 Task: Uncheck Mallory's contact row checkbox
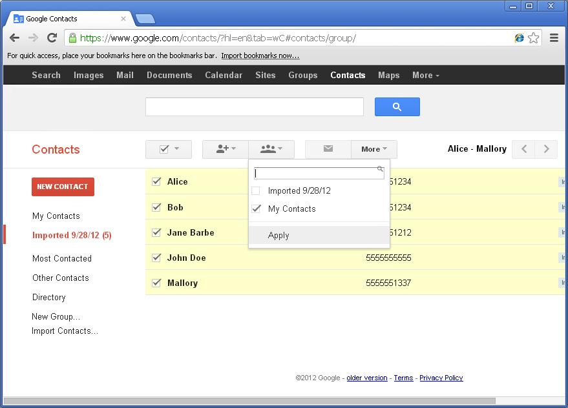click(x=156, y=283)
